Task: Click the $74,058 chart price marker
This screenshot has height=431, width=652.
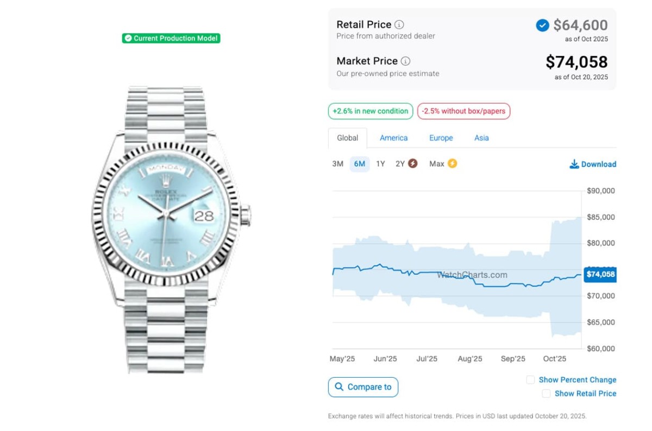Action: pyautogui.click(x=600, y=274)
